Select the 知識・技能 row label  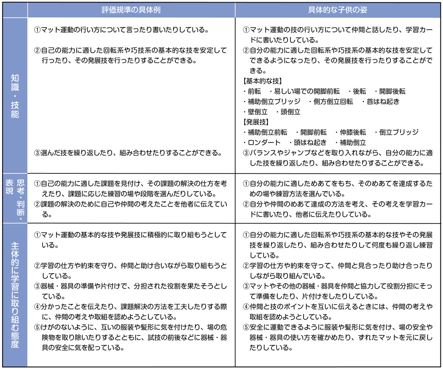coord(15,96)
